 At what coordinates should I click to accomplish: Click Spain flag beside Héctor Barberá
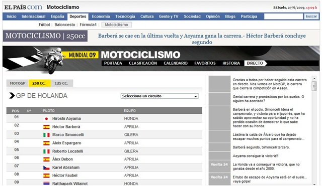coord(46,127)
